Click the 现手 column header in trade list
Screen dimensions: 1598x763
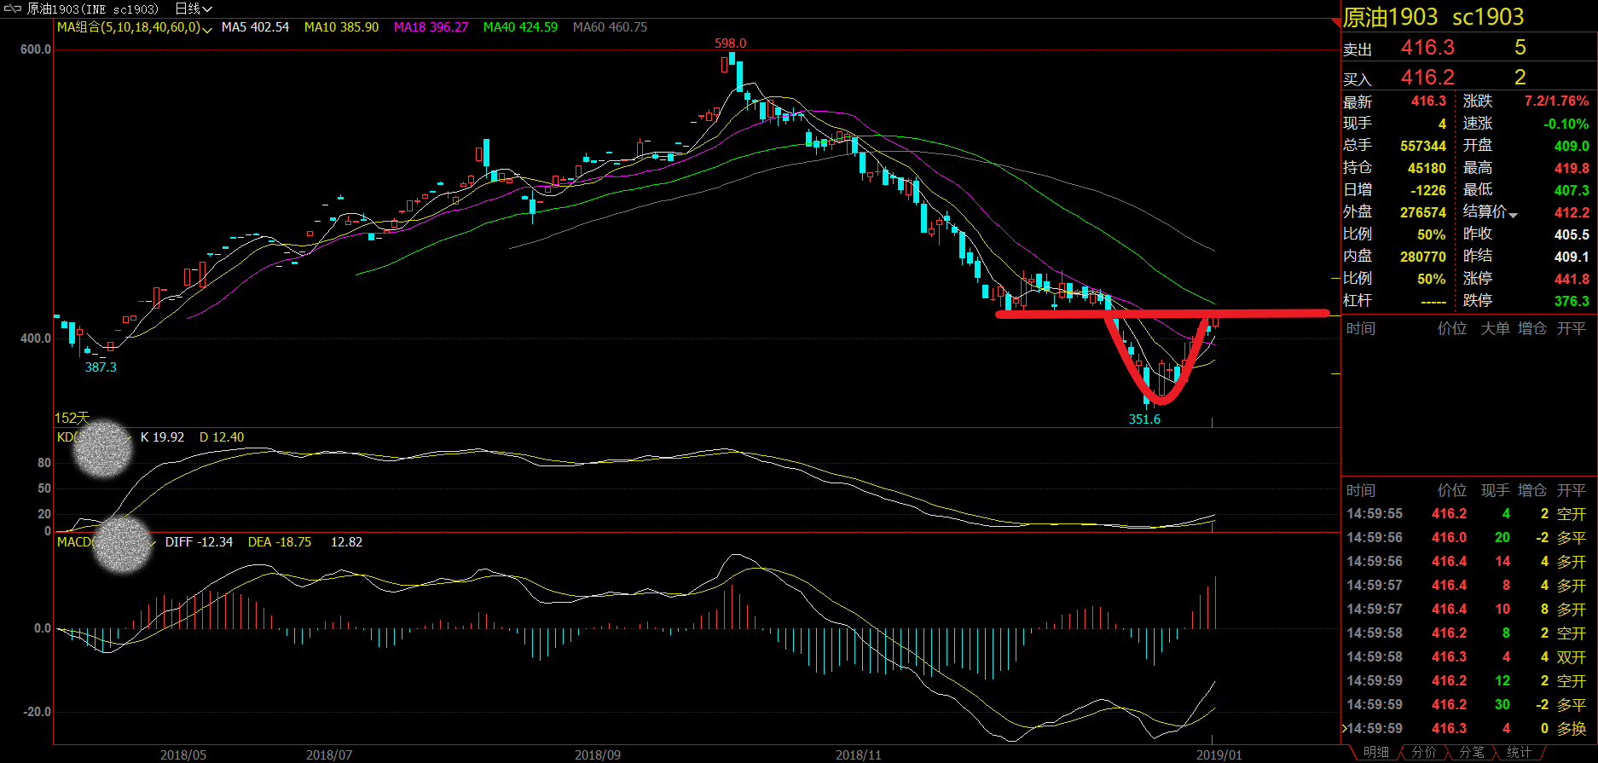(x=1495, y=490)
